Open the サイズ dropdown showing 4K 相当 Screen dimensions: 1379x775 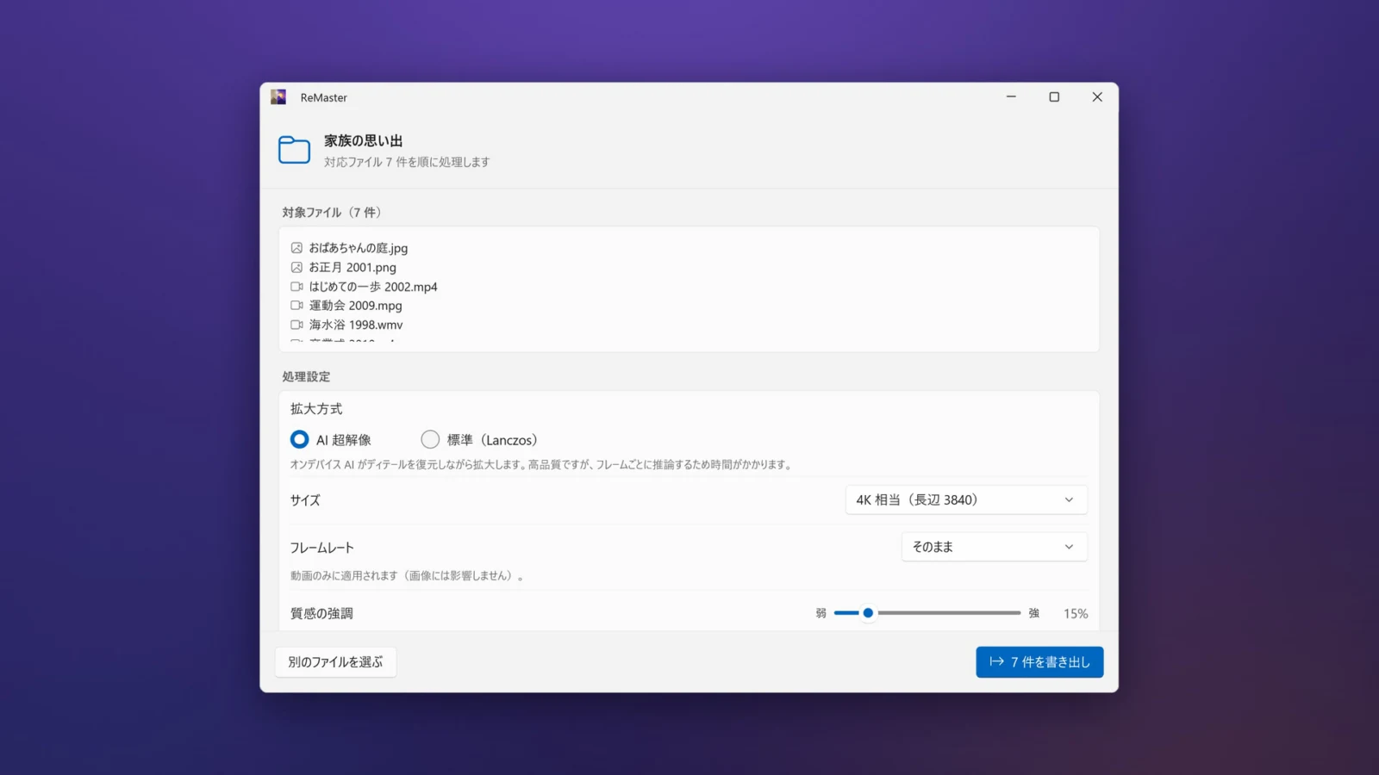point(966,499)
